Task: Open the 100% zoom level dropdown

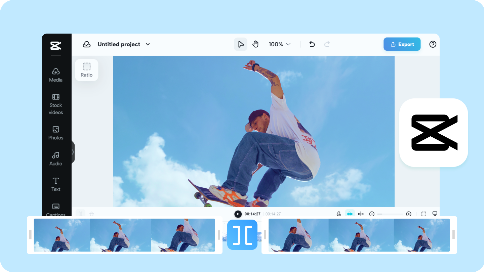Action: point(280,44)
